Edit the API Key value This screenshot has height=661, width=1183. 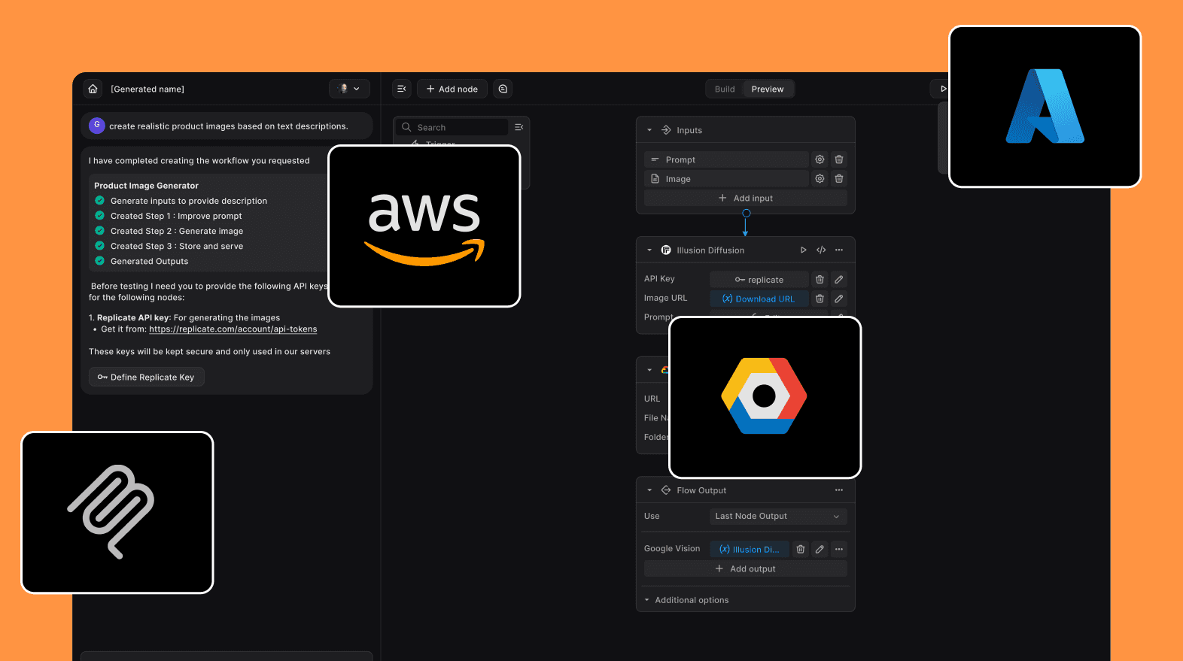tap(839, 280)
